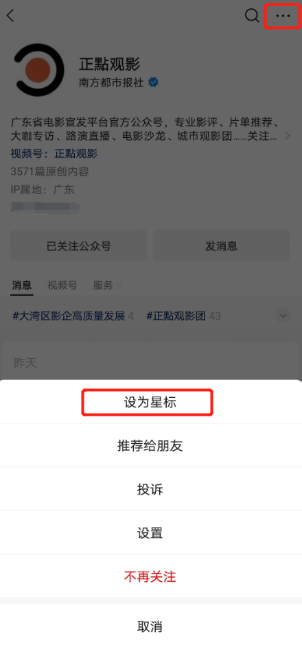The image size is (302, 649).
Task: Select 设为星标 in the action sheet
Action: click(151, 402)
